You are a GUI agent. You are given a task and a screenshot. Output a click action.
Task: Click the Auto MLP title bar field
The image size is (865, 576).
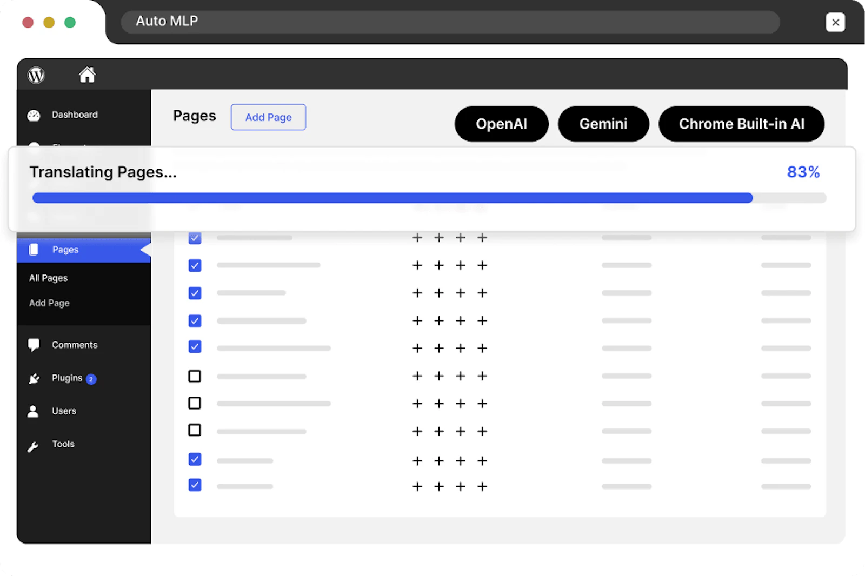click(450, 22)
